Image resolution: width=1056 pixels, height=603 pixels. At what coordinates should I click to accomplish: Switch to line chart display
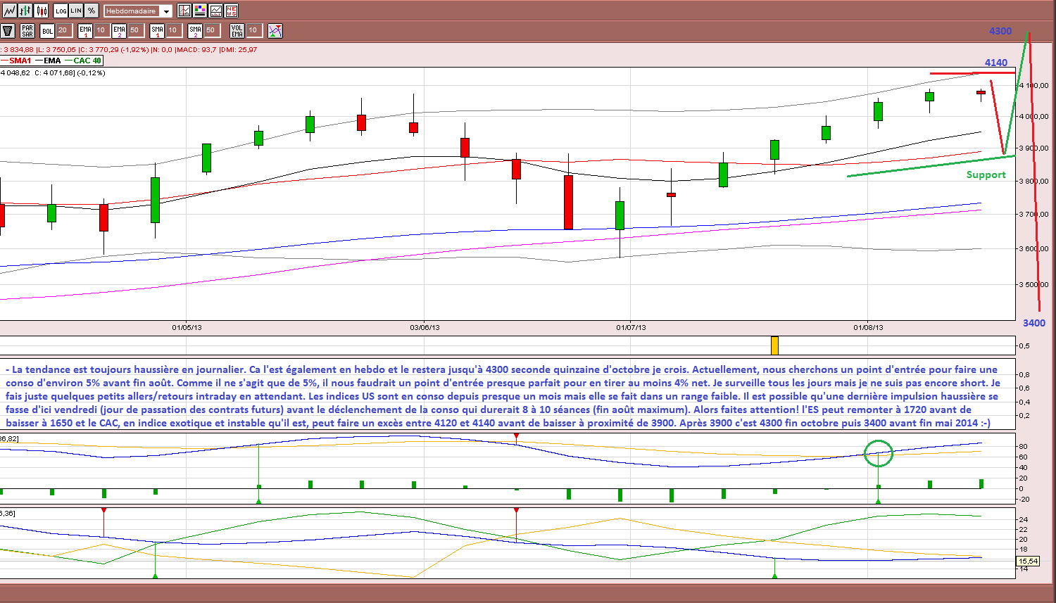click(9, 11)
